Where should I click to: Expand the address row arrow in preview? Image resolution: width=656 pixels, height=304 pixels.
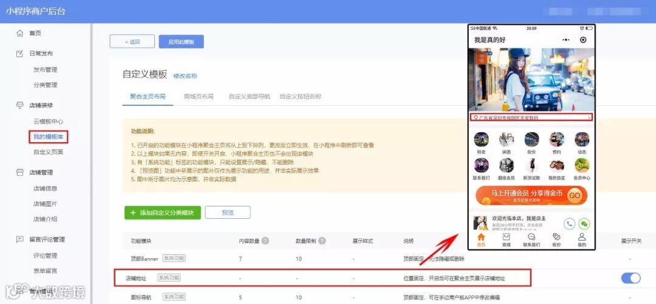[x=589, y=118]
